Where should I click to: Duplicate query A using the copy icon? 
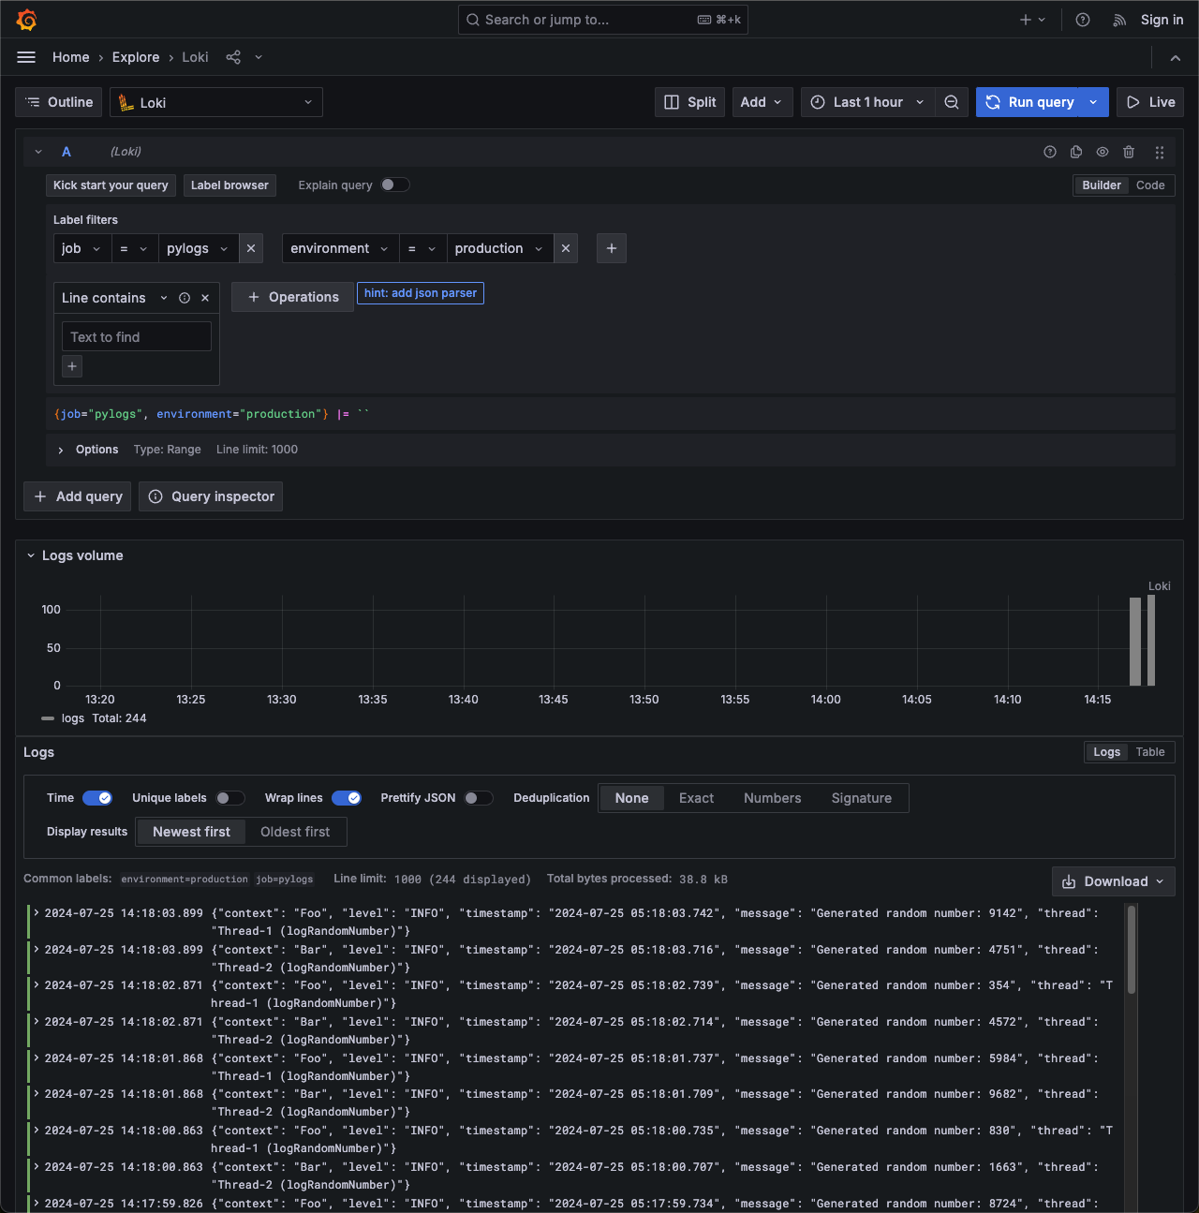coord(1075,151)
